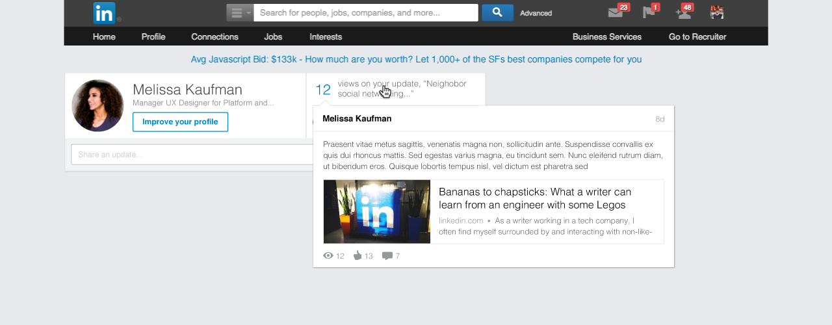The image size is (832, 325).
Task: Open the Home menu item
Action: pyautogui.click(x=104, y=36)
